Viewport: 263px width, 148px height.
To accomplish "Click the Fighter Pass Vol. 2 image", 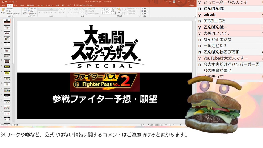I will pyautogui.click(x=105, y=82).
